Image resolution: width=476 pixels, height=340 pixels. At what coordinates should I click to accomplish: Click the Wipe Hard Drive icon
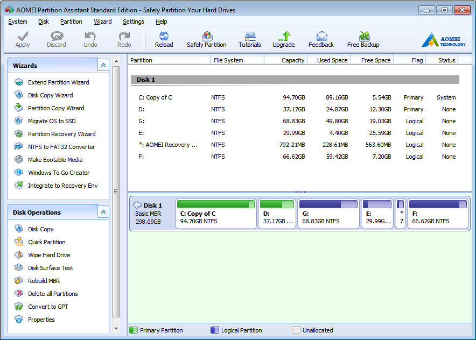pos(19,255)
